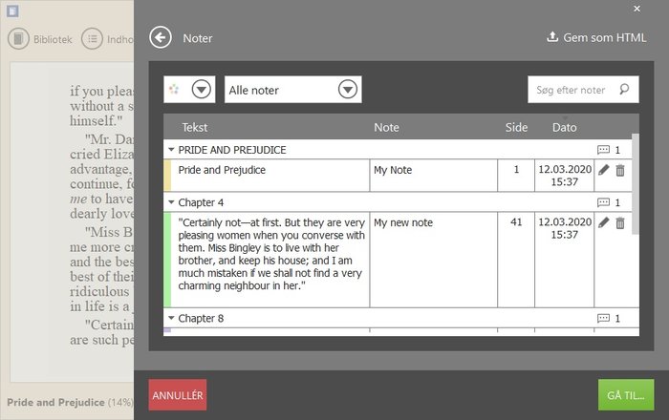Edit the 'My Note' entry with pencil icon
The image size is (669, 420).
603,170
